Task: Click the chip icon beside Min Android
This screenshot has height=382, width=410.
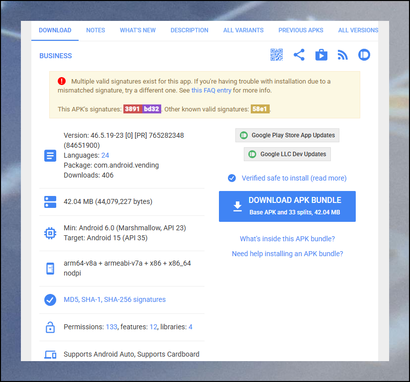Action: [x=50, y=233]
